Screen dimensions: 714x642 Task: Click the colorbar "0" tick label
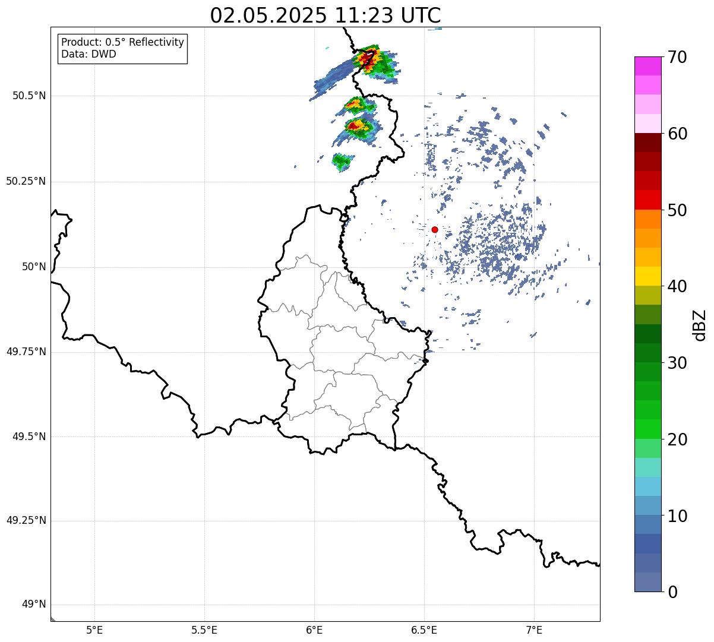click(672, 592)
